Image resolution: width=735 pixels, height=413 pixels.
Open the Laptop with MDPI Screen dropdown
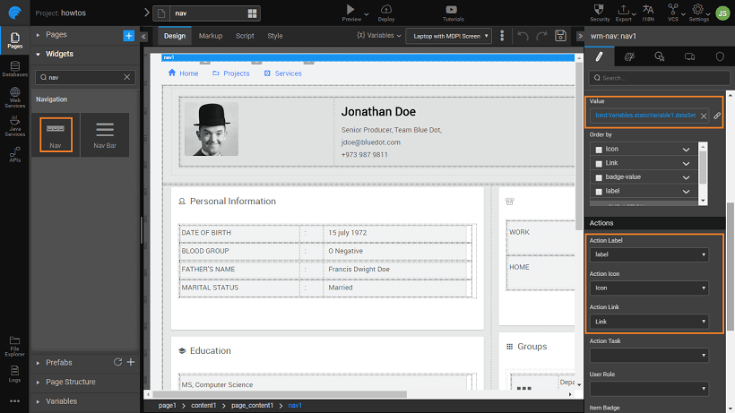448,36
